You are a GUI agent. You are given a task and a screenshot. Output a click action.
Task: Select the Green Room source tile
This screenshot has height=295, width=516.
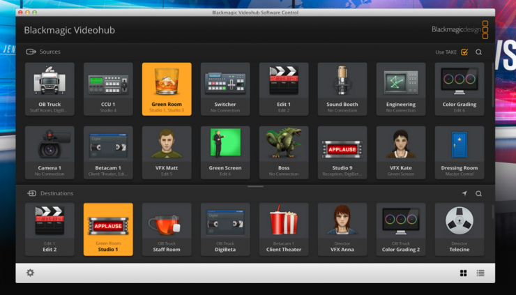tap(167, 89)
